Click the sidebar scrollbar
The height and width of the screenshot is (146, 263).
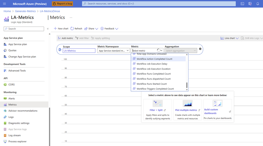(x=49, y=127)
